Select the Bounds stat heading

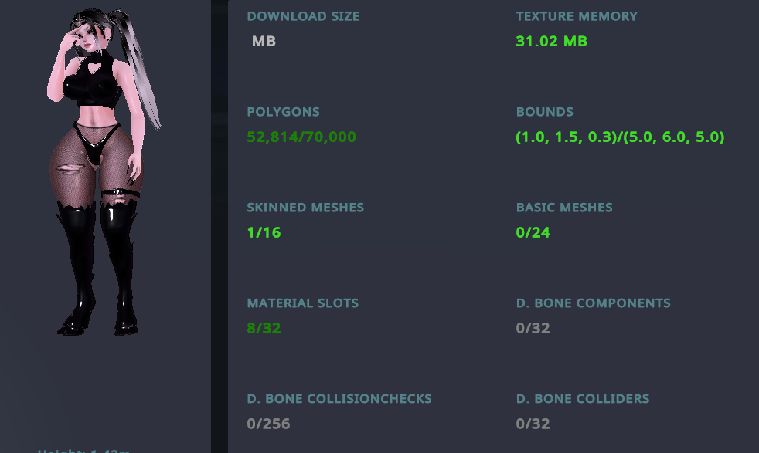click(x=545, y=112)
